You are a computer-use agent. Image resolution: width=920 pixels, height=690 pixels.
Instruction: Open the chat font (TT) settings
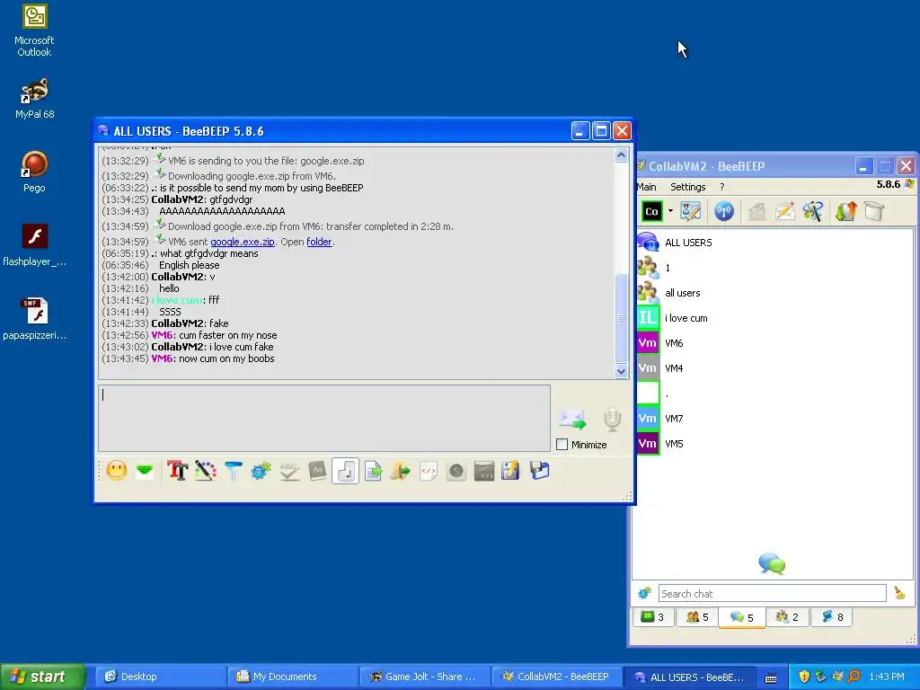177,471
